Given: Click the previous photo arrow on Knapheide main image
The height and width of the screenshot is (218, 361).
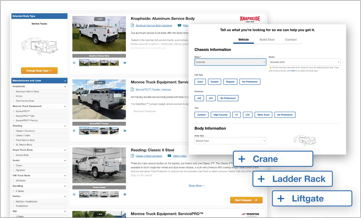Looking at the screenshot, I should 76,36.
